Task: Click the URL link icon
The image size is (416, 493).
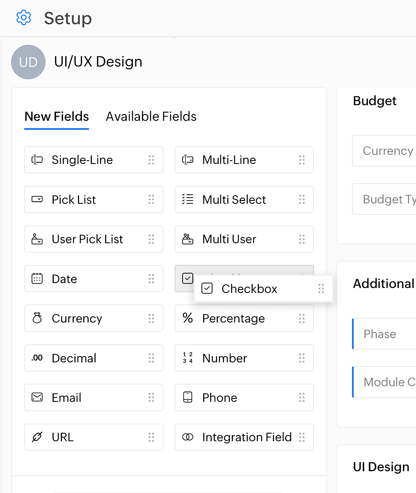Action: [37, 437]
